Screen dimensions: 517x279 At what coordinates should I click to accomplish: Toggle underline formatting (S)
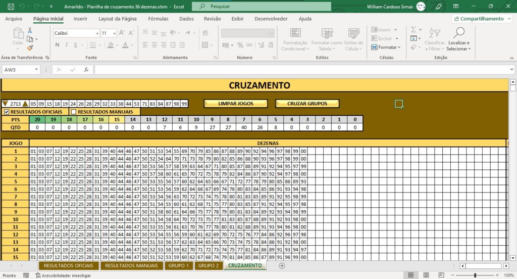tap(76, 45)
